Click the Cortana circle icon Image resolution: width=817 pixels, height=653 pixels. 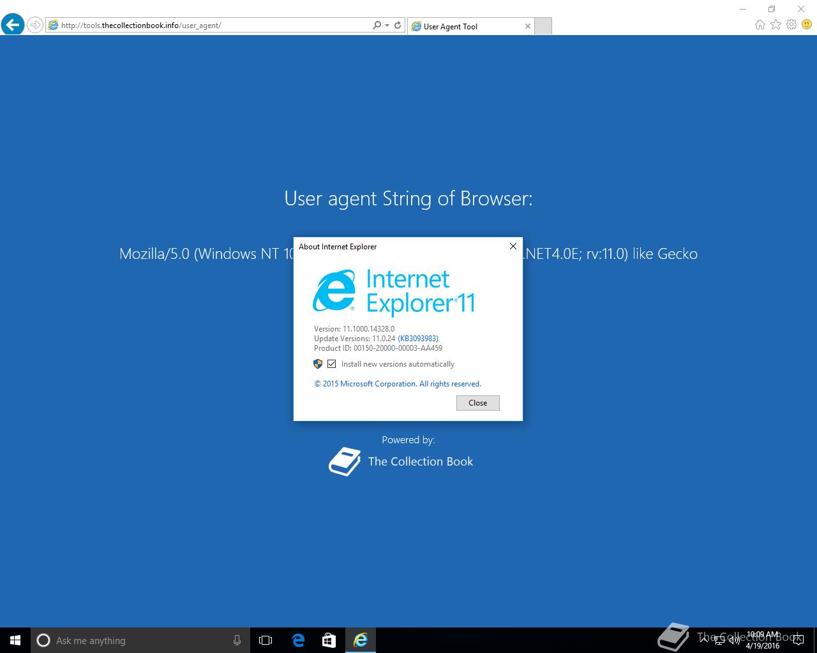tap(43, 640)
